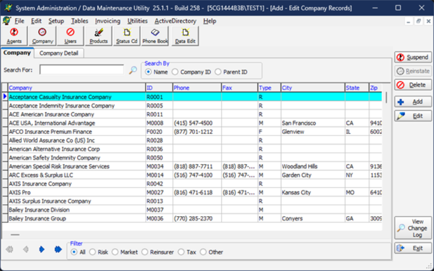Open the Help menu
The height and width of the screenshot is (271, 434).
point(210,21)
